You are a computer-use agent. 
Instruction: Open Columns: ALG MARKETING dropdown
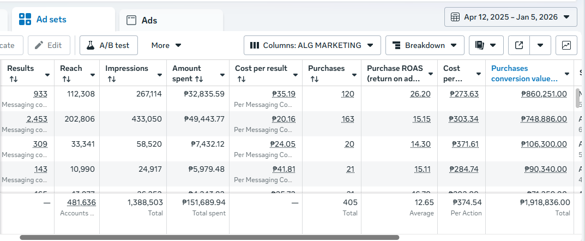coord(312,45)
